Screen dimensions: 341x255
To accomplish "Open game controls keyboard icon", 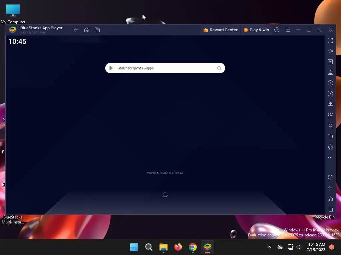I will [330, 72].
